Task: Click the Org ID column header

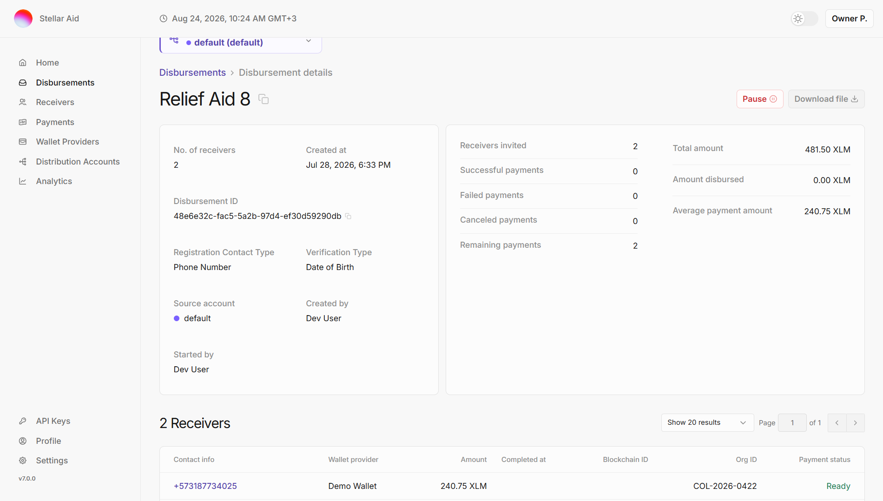Action: point(746,460)
